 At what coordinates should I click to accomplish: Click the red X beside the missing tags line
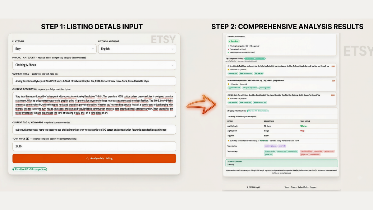pos(228,49)
